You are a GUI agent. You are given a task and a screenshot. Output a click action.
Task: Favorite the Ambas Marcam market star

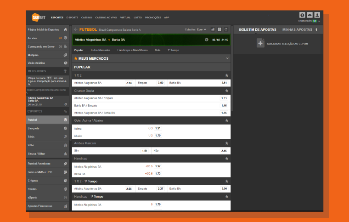pos(226,143)
